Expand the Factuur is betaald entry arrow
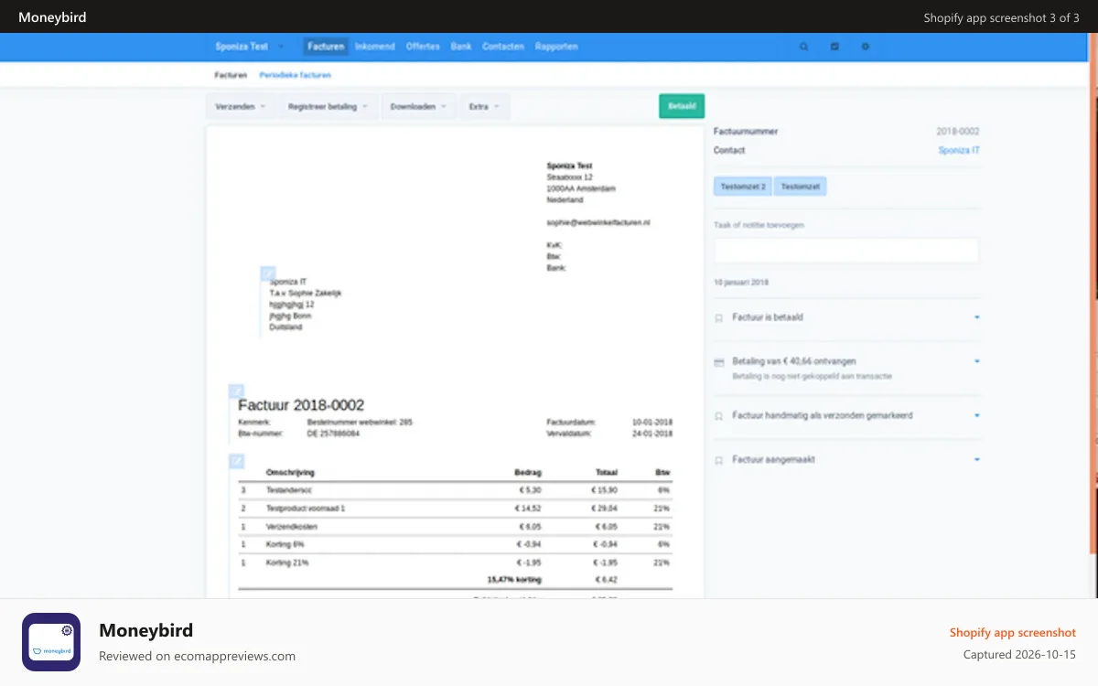The height and width of the screenshot is (686, 1098). click(977, 317)
